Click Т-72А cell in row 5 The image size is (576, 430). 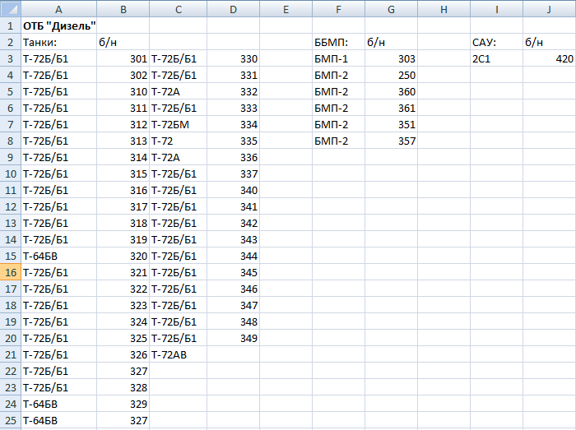point(179,91)
